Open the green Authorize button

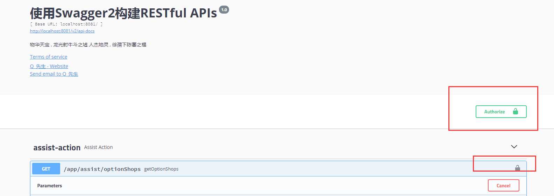501,112
